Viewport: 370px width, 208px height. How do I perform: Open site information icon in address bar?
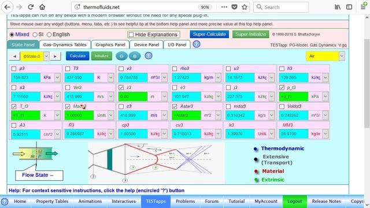[77, 7]
